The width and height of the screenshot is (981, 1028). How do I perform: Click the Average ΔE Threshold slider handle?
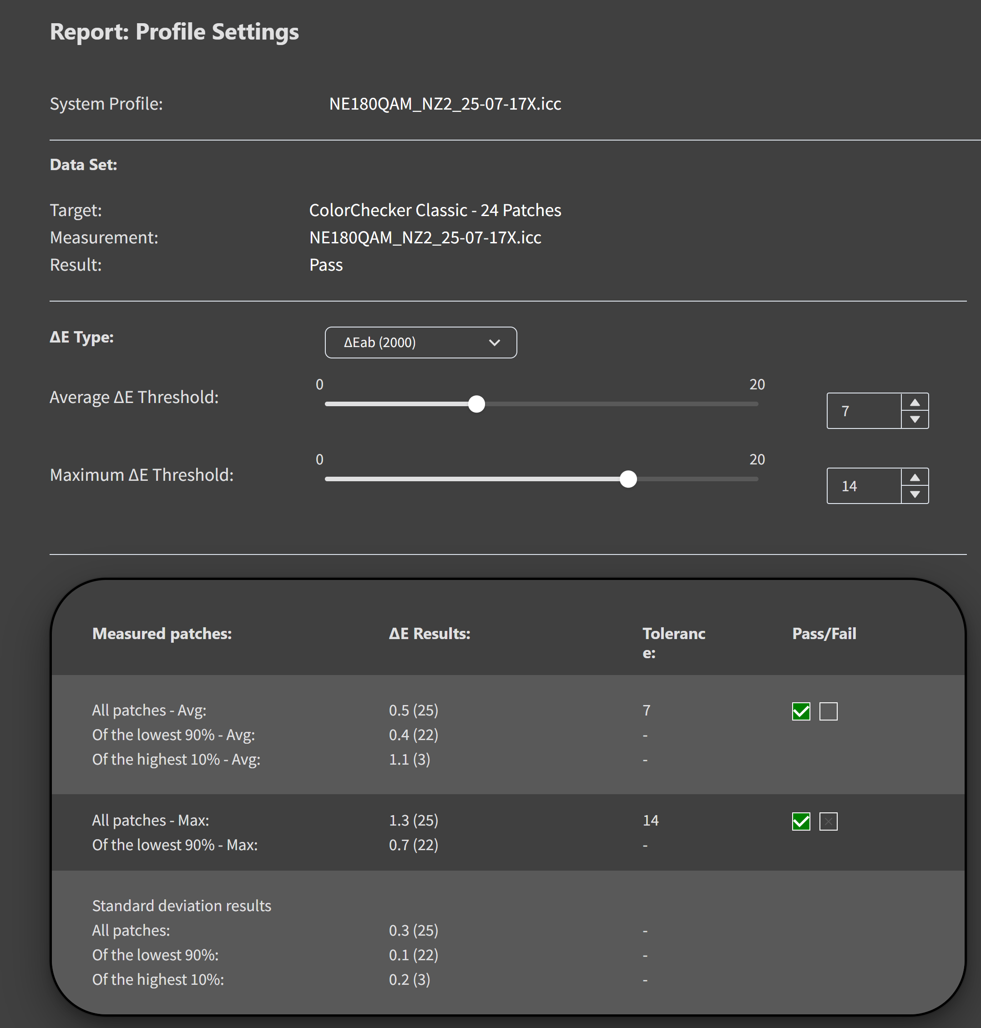pyautogui.click(x=476, y=404)
